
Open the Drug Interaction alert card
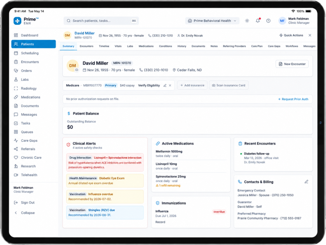tap(105, 162)
